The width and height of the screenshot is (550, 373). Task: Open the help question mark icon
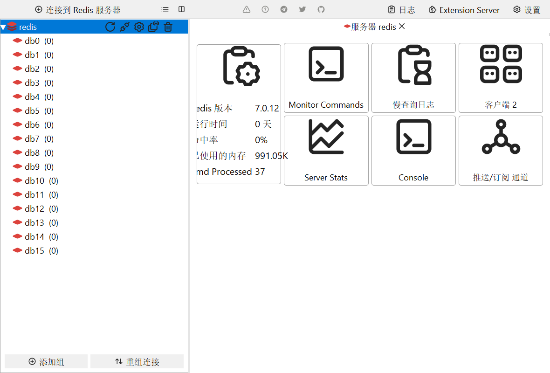click(x=265, y=9)
